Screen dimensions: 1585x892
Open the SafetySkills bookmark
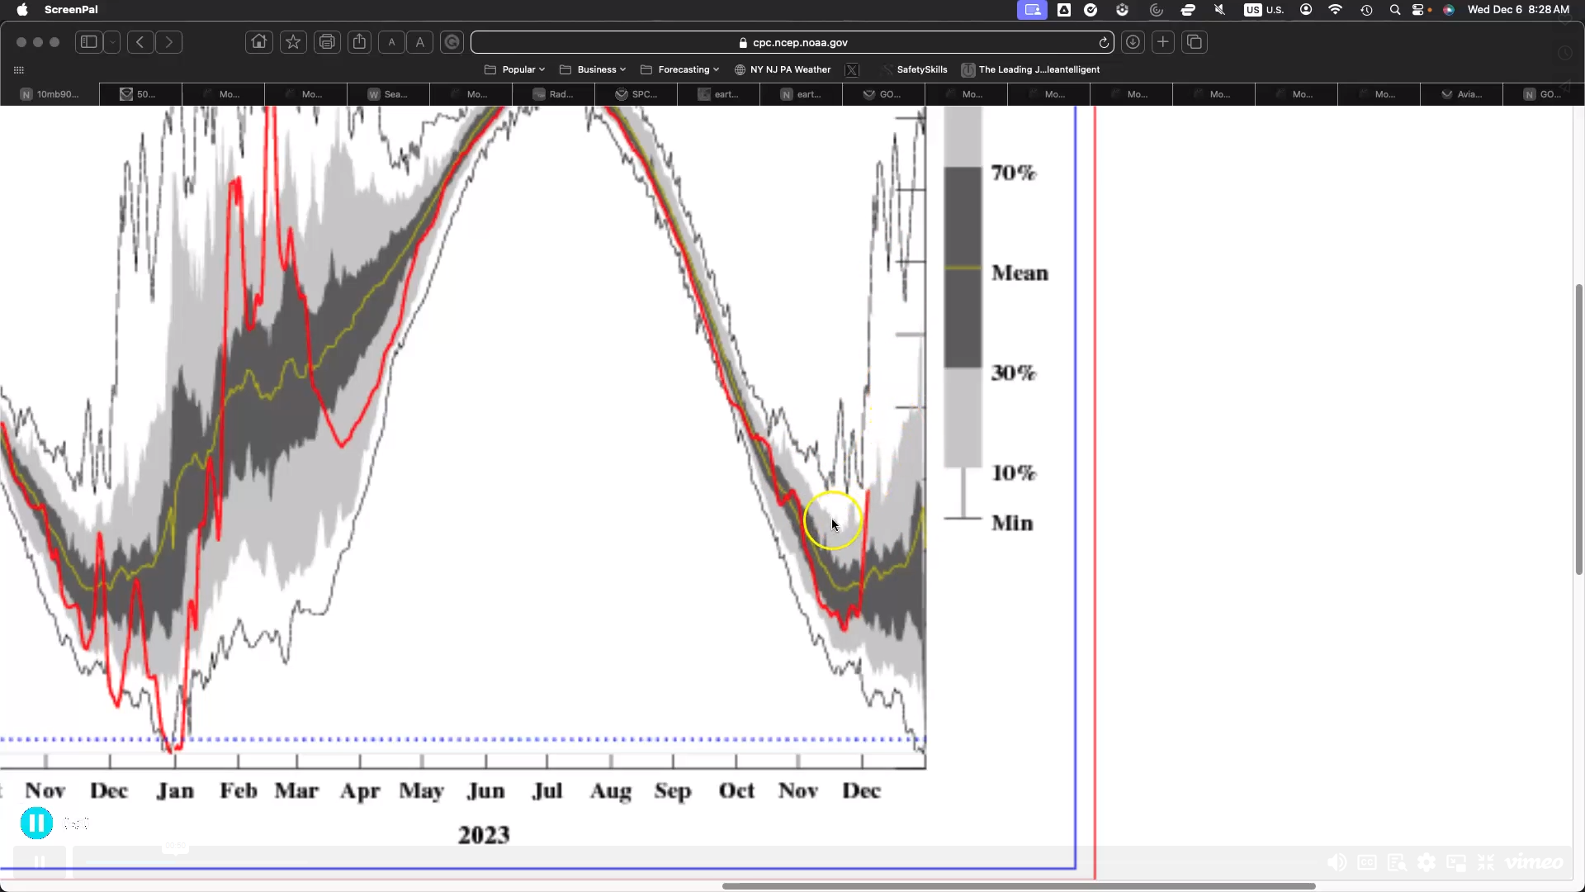click(914, 69)
